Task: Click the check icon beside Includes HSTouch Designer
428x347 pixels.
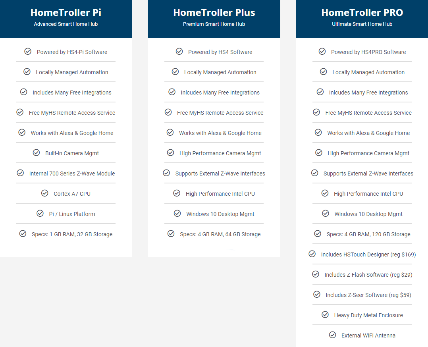Action: 312,254
